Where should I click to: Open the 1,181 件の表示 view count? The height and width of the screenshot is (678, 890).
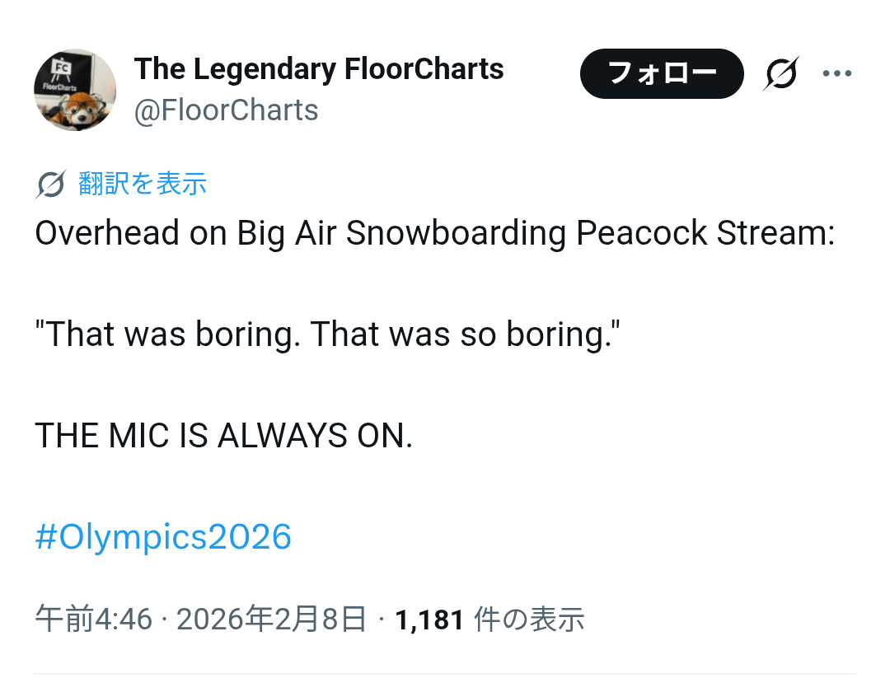489,619
